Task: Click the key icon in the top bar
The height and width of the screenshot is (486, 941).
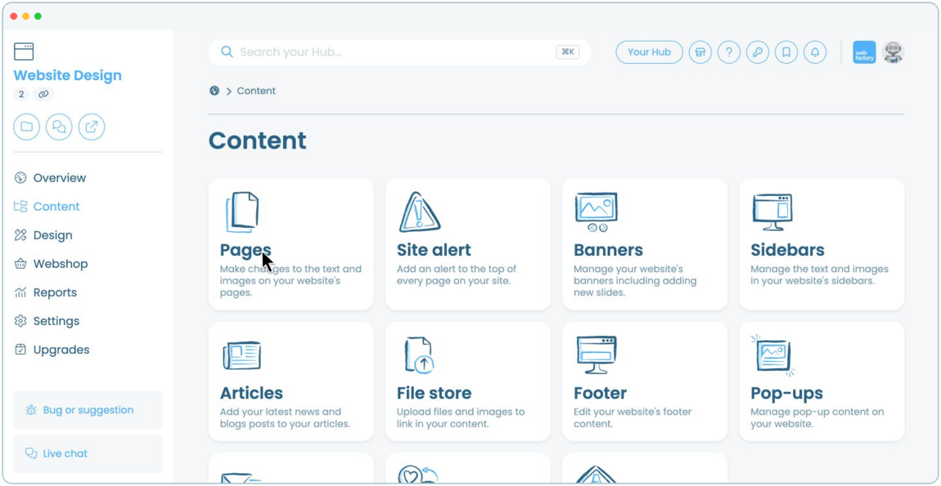Action: 758,52
